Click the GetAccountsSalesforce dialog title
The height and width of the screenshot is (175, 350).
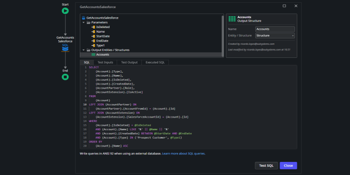pyautogui.click(x=98, y=7)
